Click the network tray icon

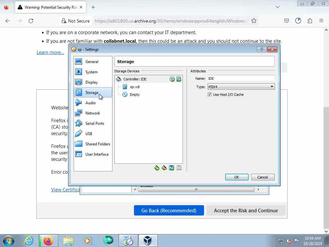pos(281,241)
